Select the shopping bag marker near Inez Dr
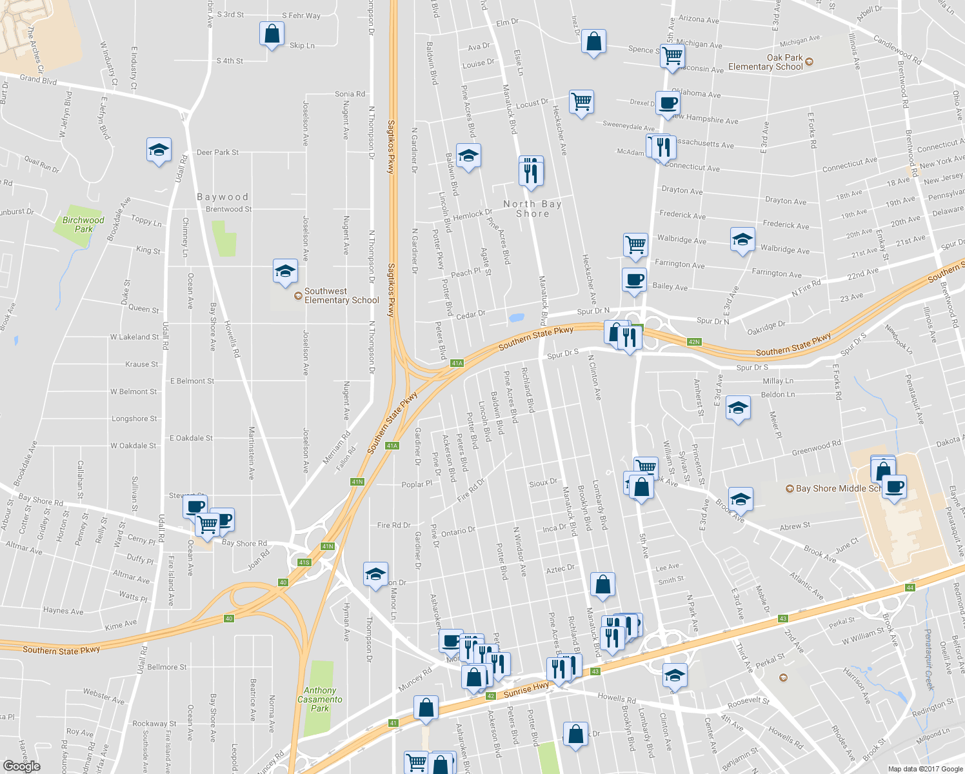Image resolution: width=965 pixels, height=774 pixels. click(x=593, y=42)
